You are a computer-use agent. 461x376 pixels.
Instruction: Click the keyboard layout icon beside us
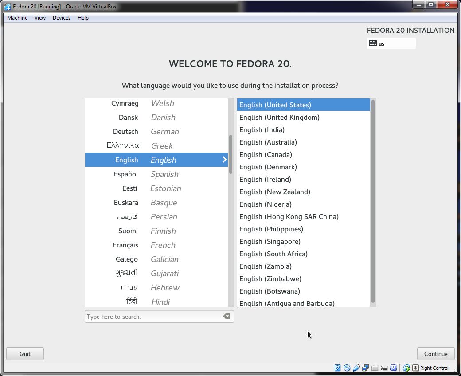pos(372,43)
